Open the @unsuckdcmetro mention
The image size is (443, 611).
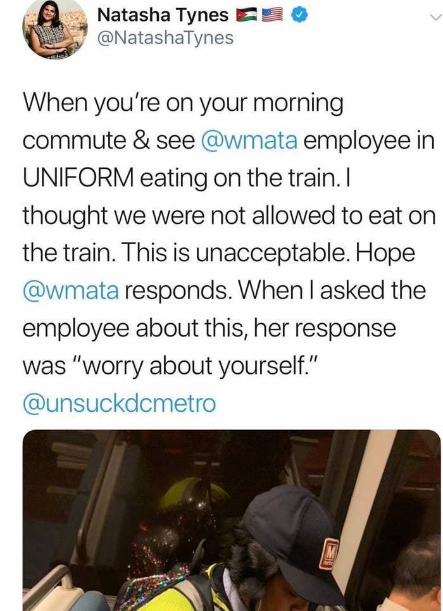[120, 404]
